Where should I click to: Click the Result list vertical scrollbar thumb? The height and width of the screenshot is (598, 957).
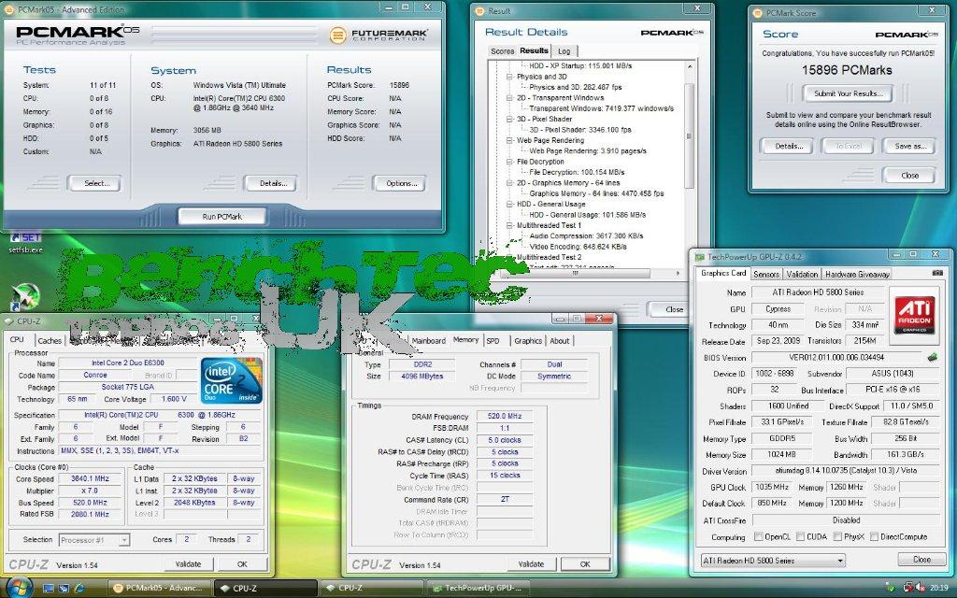click(x=689, y=135)
